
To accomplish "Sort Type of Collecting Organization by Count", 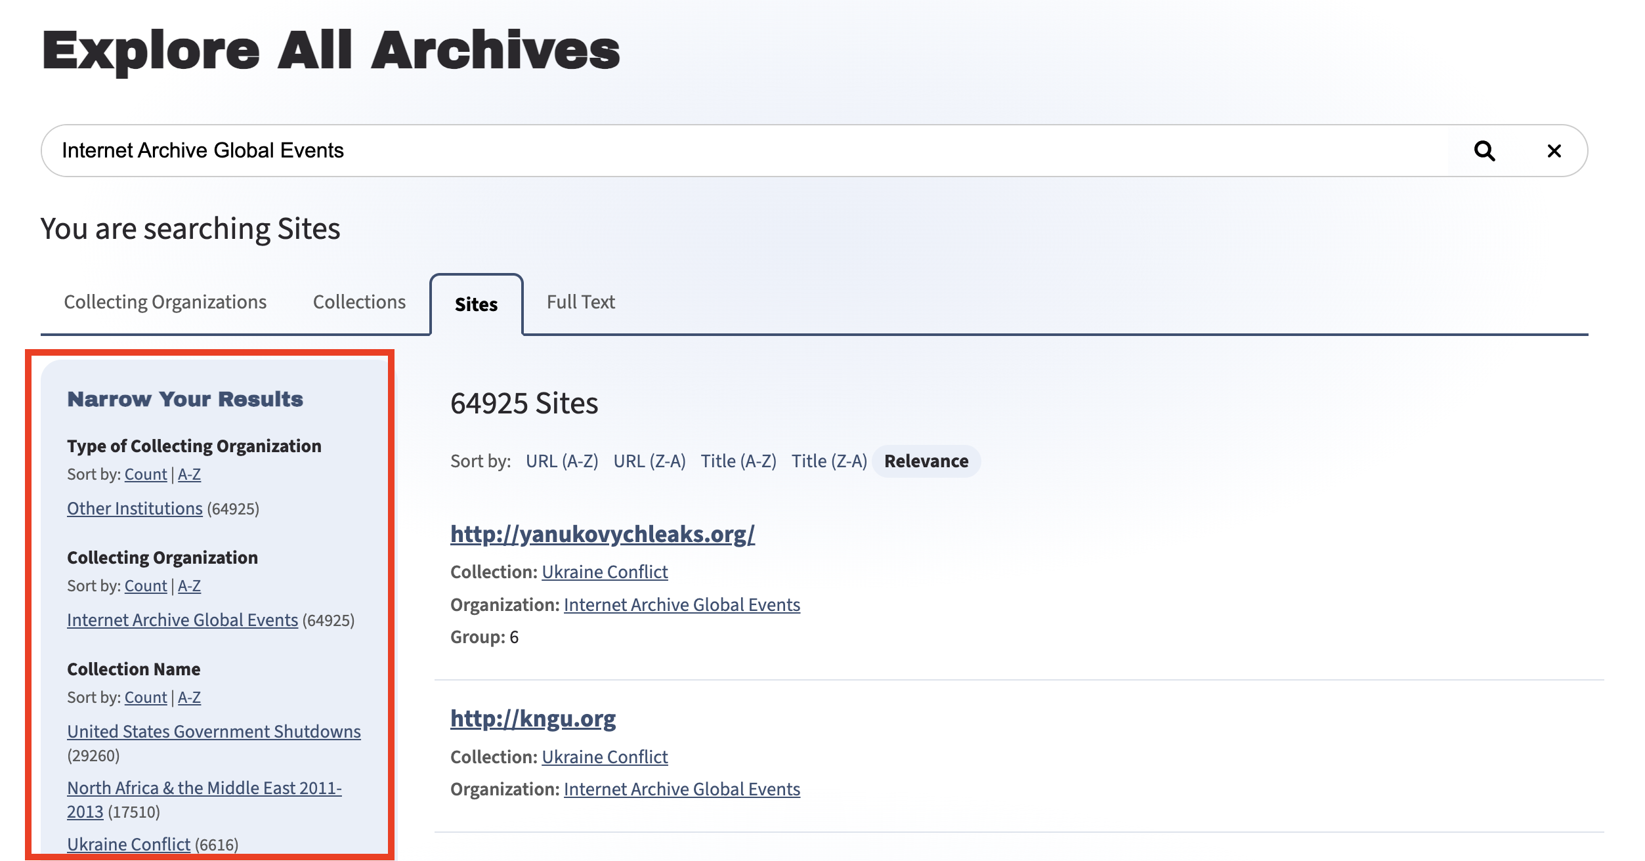I will point(146,474).
